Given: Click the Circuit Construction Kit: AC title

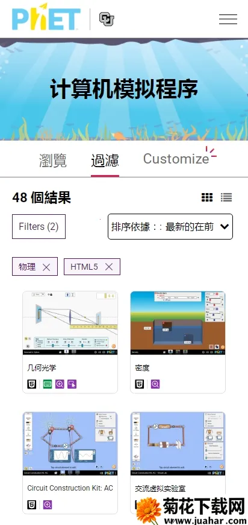Looking at the screenshot, I should point(70,488).
